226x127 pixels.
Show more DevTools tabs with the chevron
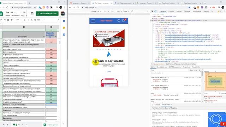212,11
